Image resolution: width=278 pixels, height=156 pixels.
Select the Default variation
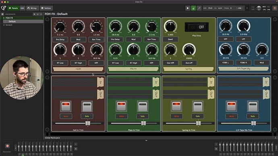pos(23,21)
